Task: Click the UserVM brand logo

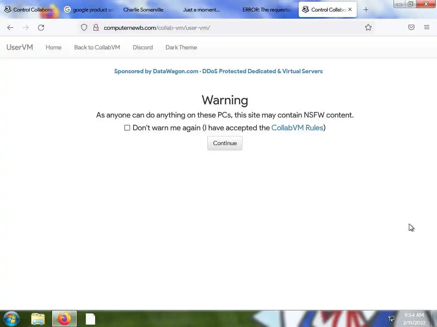Action: tap(20, 47)
